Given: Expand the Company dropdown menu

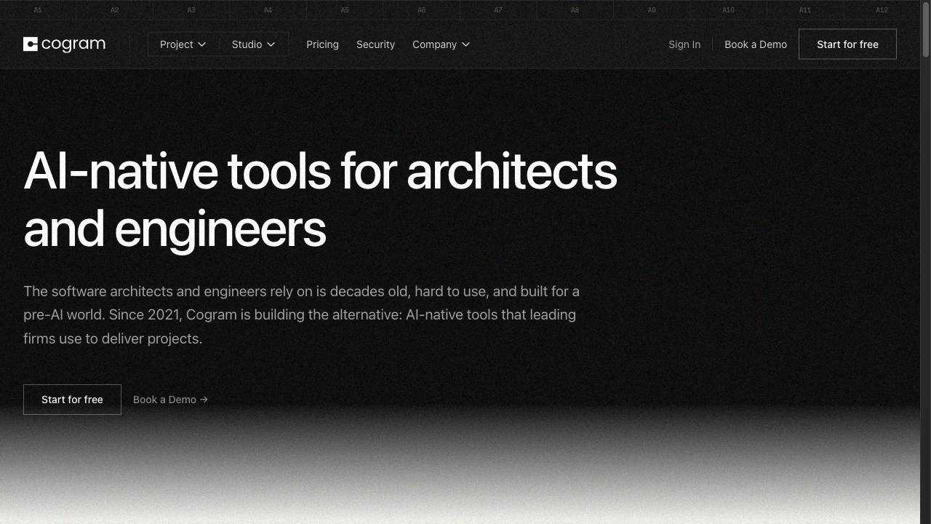Looking at the screenshot, I should (441, 44).
